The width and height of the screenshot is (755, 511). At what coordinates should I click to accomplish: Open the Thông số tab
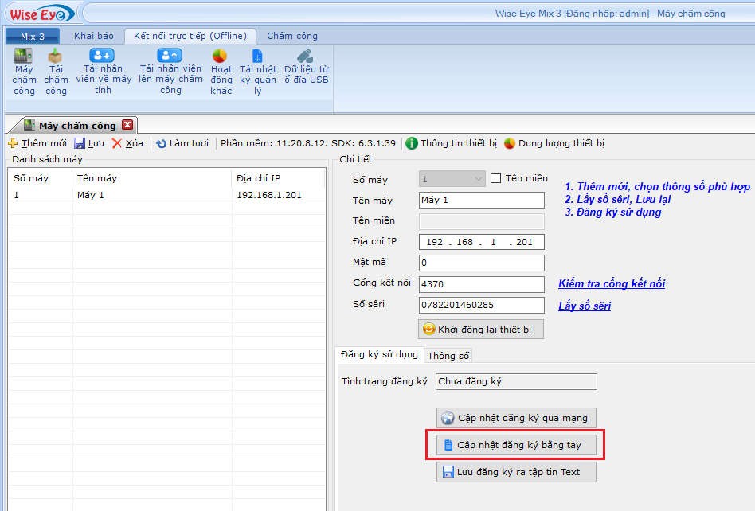pos(448,355)
